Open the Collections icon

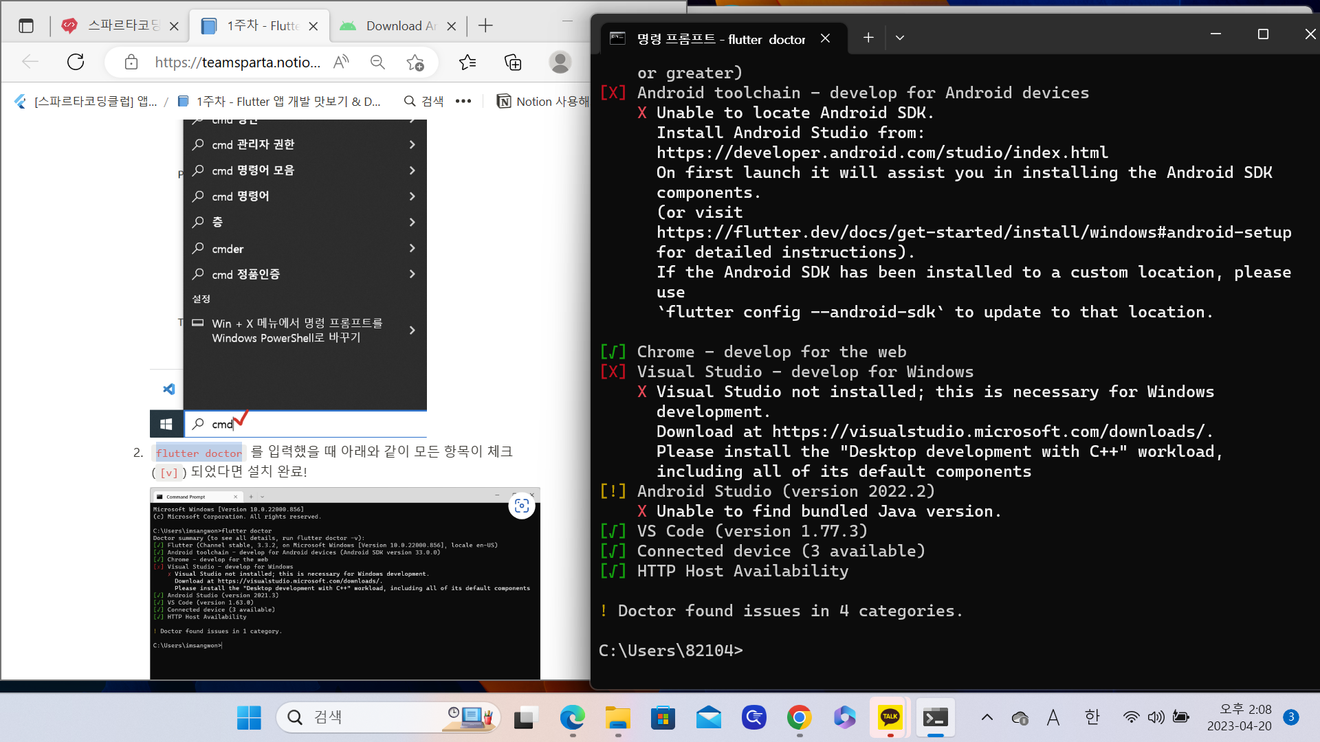pyautogui.click(x=513, y=63)
